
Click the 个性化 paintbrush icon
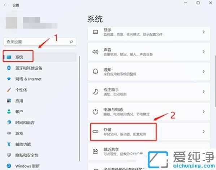pos(9,90)
